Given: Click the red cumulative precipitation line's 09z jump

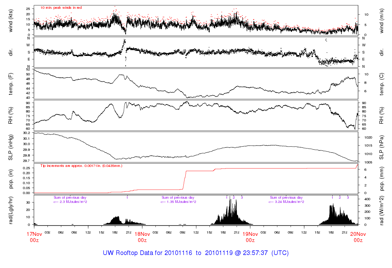Looking at the screenshot, I should point(185,180).
